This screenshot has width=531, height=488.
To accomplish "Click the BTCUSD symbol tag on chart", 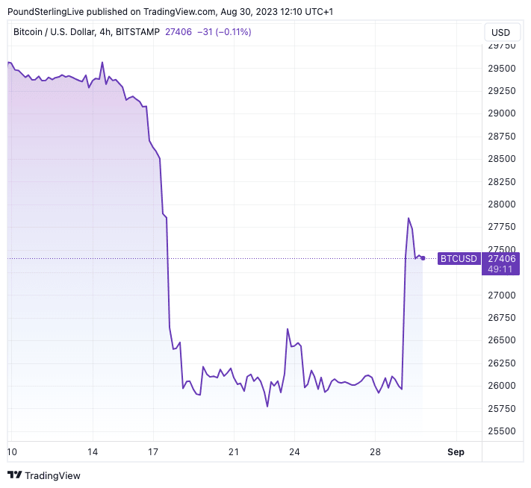I will coord(458,258).
